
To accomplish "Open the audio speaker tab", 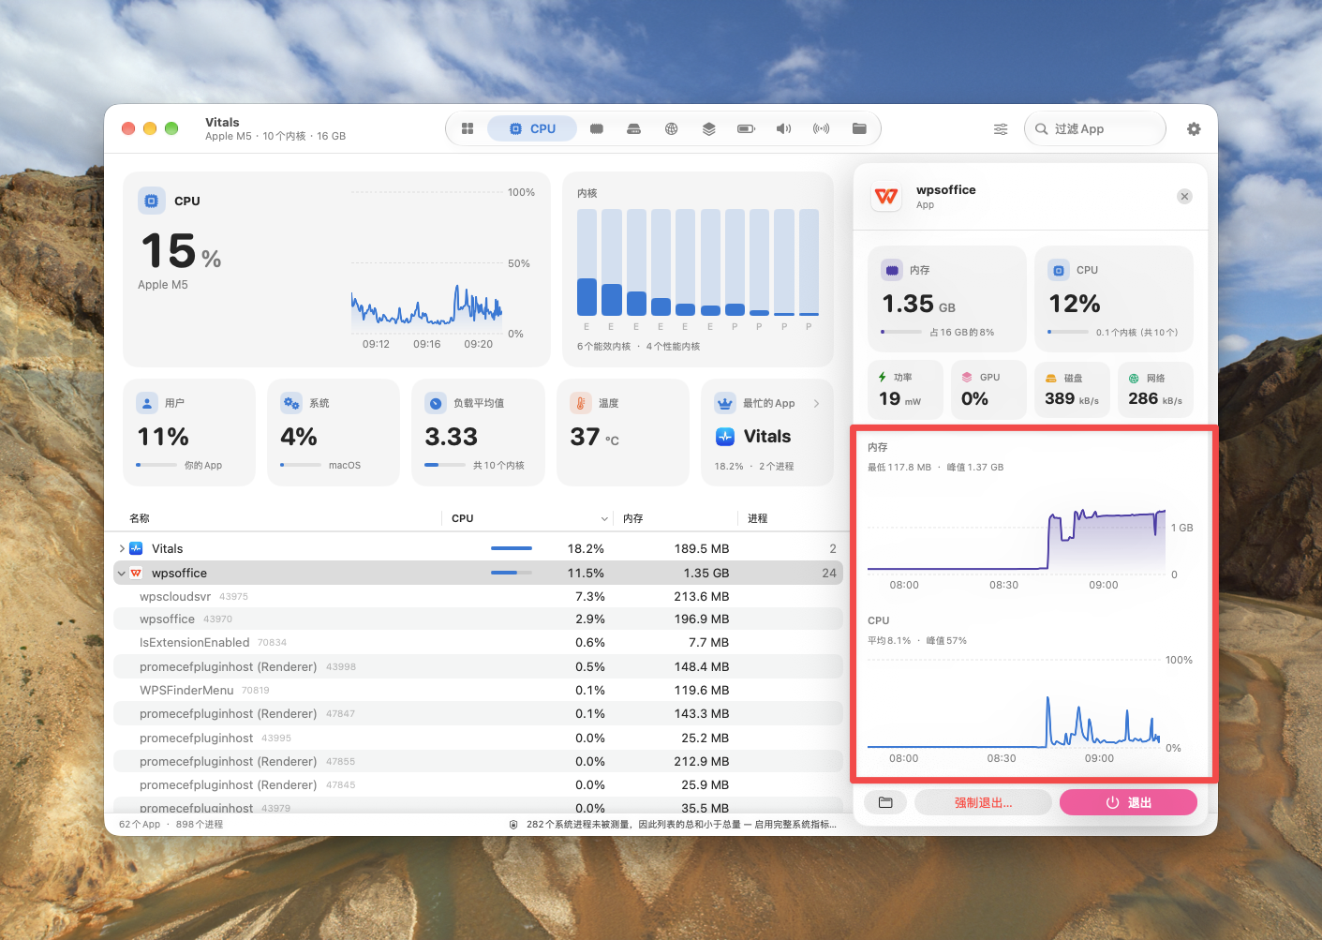I will (783, 128).
